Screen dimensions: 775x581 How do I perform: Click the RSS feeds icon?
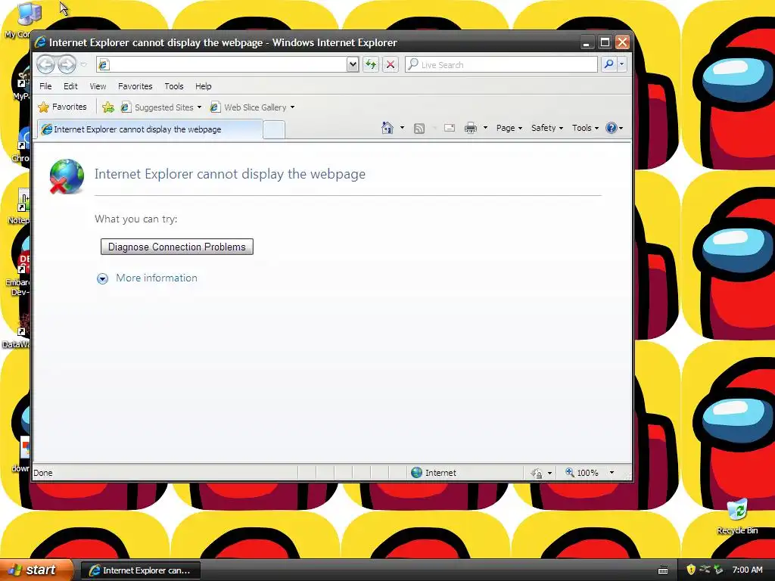tap(419, 129)
